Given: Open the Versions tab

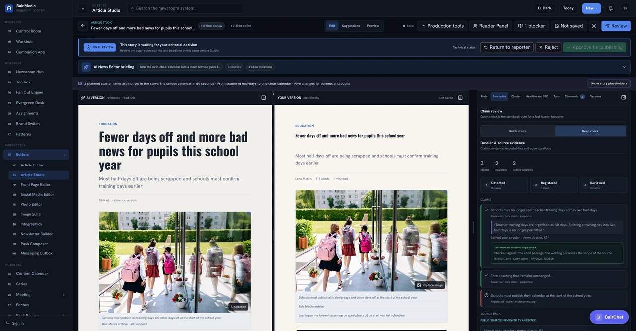Looking at the screenshot, I should click(595, 96).
